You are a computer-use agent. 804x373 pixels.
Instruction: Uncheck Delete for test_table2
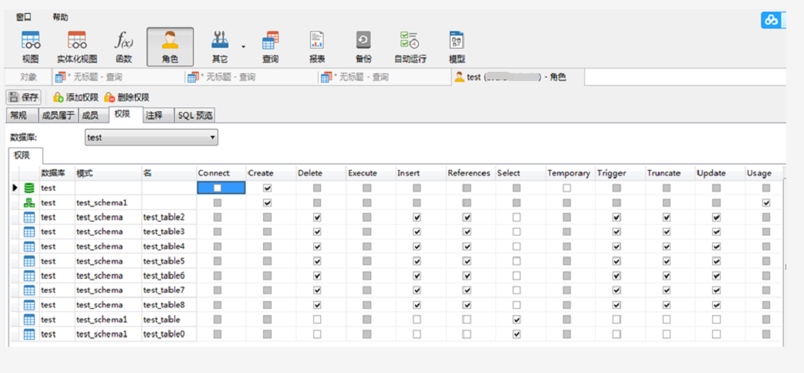(317, 217)
